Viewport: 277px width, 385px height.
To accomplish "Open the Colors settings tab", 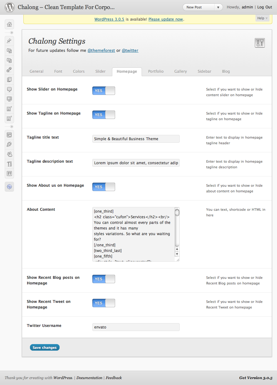I will (x=79, y=72).
